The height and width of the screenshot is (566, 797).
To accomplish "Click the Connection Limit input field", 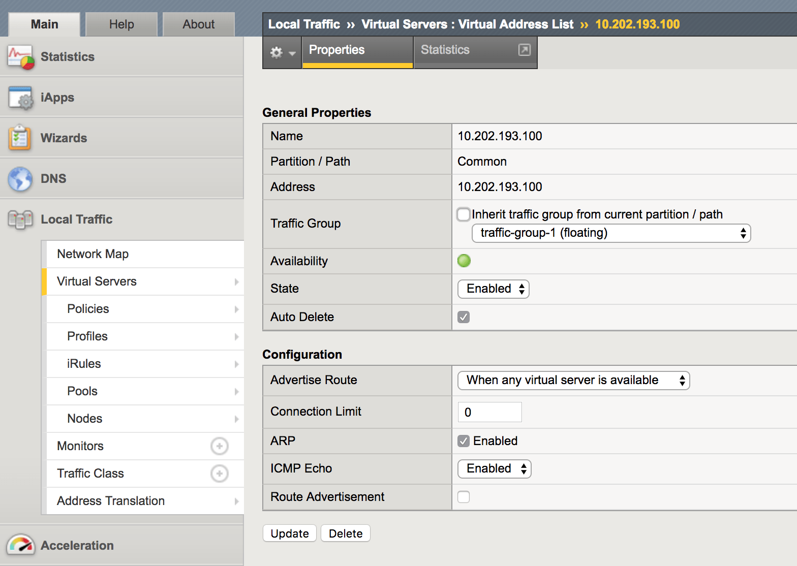I will click(490, 412).
